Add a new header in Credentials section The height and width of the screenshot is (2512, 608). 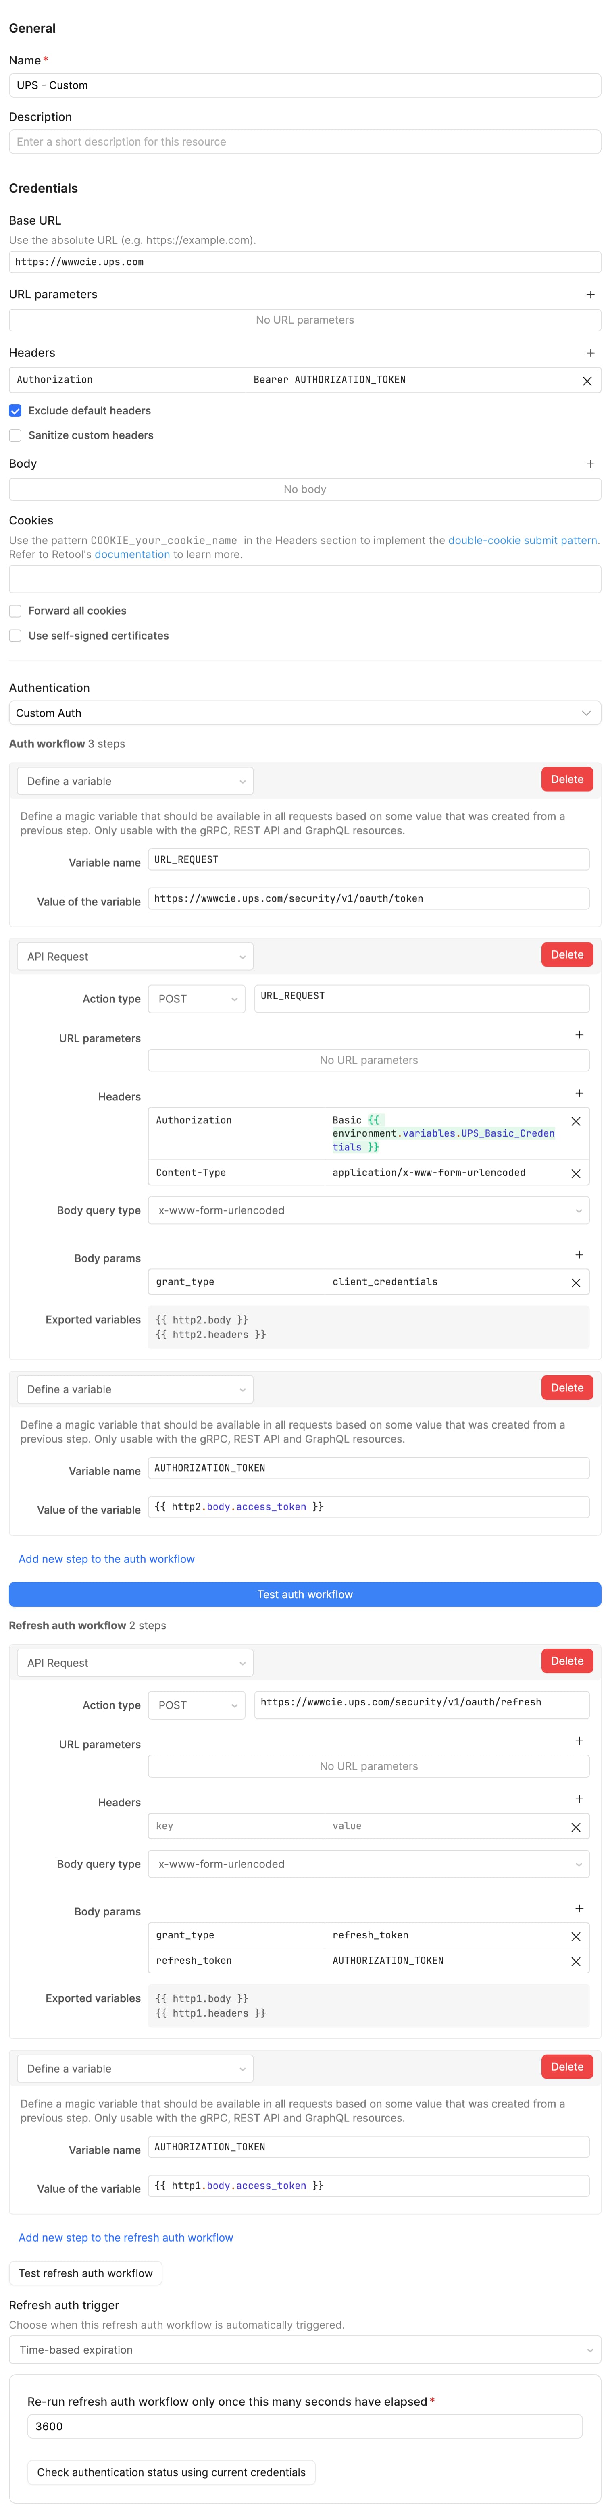click(590, 353)
